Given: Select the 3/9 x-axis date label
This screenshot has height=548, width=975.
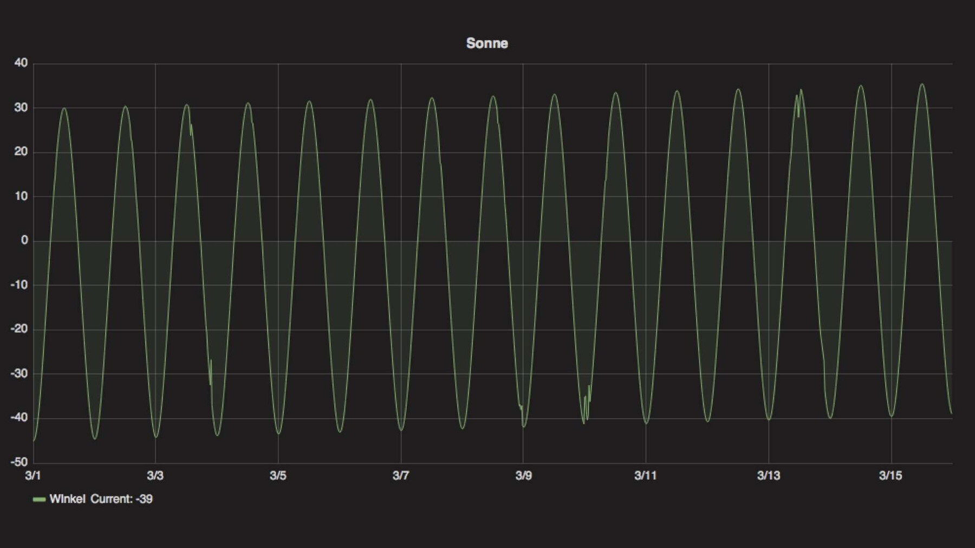Looking at the screenshot, I should click(523, 476).
